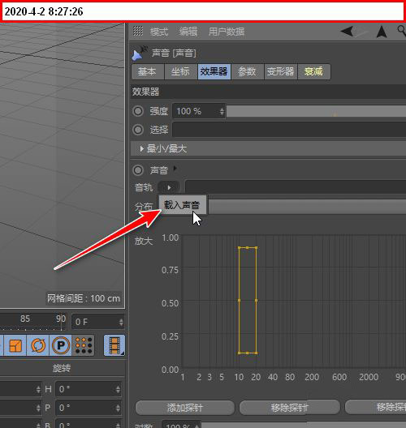Click the 移除探针 button next to 添加探针

point(290,408)
